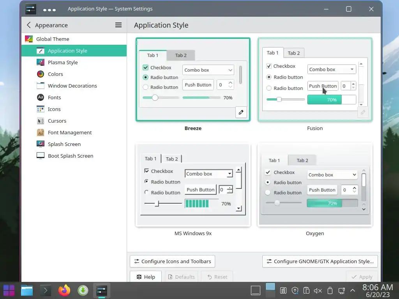Click the Cursors icon in sidebar
399x299 pixels.
click(41, 121)
